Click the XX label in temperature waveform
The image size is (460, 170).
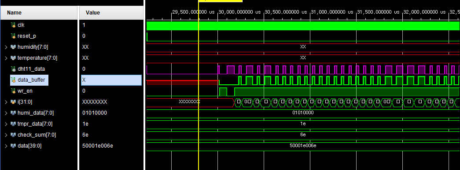(x=303, y=58)
